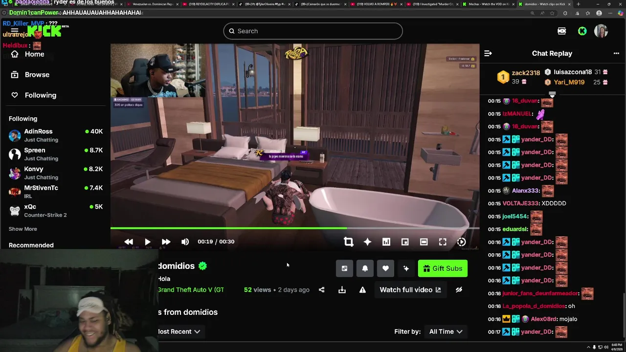Open Following in the sidebar

point(34,95)
